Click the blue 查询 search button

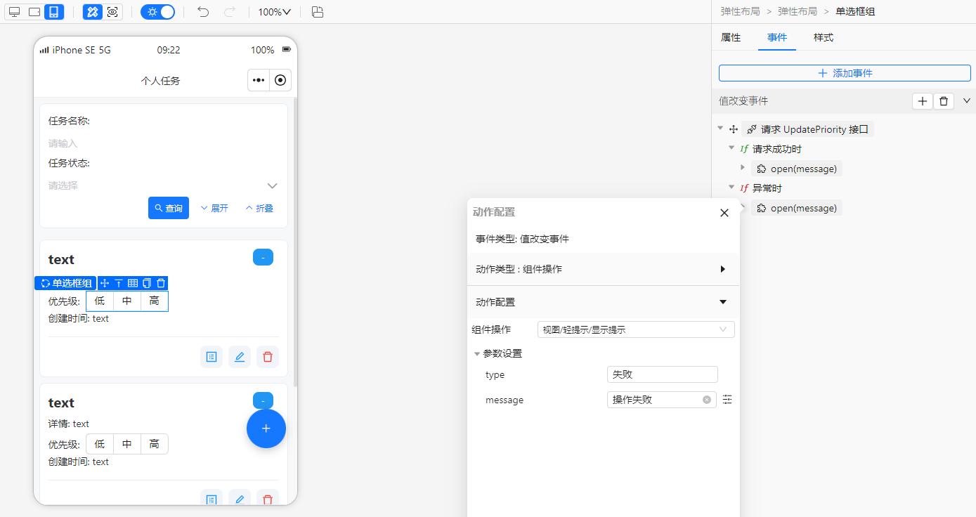click(x=169, y=208)
